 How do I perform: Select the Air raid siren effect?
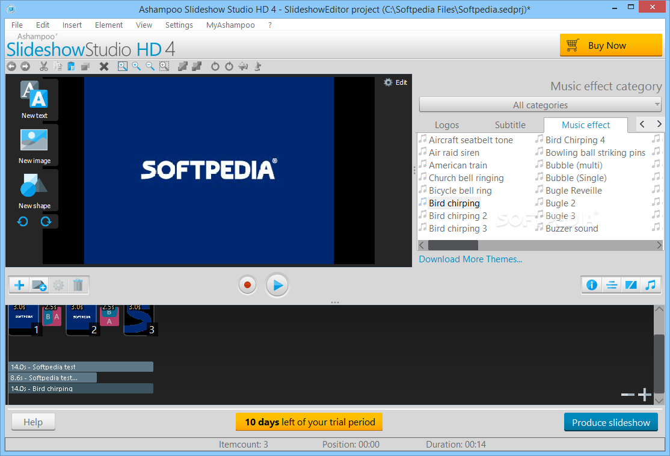click(453, 153)
